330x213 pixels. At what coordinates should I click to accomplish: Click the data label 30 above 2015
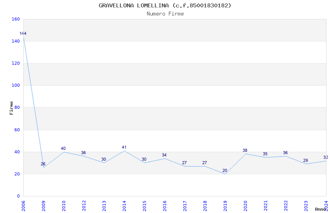pos(144,159)
